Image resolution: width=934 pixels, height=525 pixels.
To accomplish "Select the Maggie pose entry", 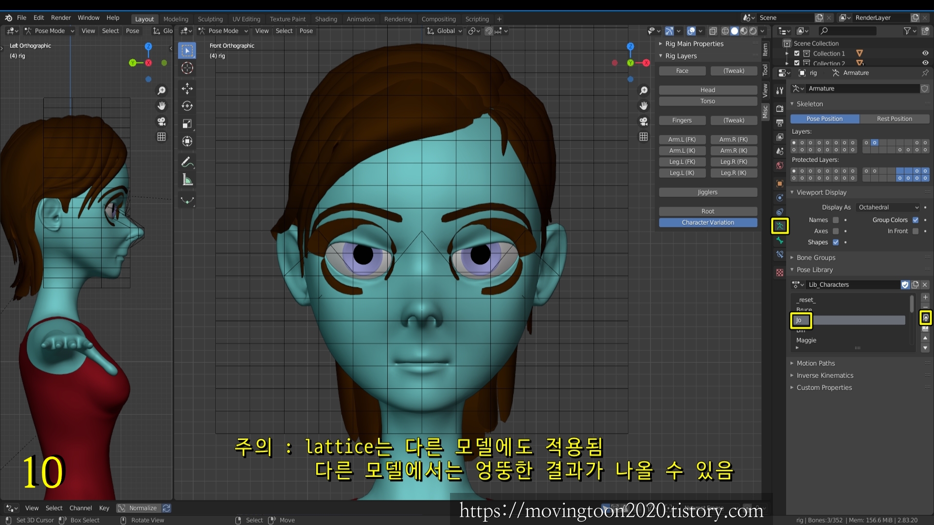I will 806,340.
